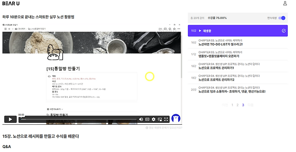This screenshot has height=152, width=296.
Task: Switch the video to fullscreen
Action: (166, 119)
